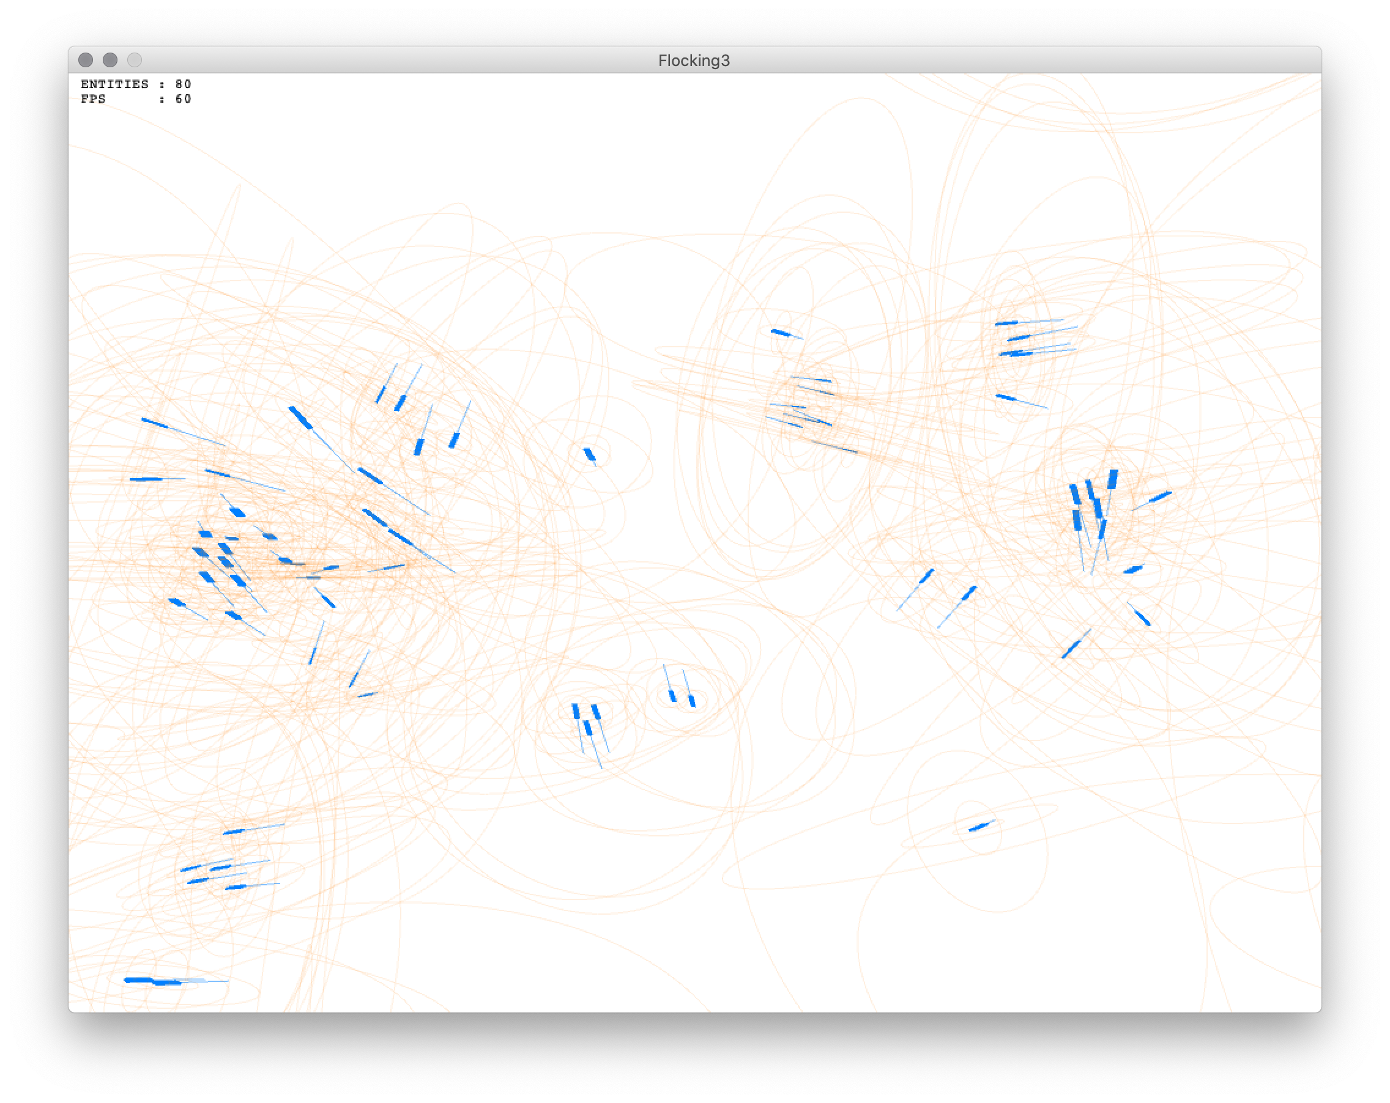Click the ENTITIES counter label

pyautogui.click(x=115, y=84)
